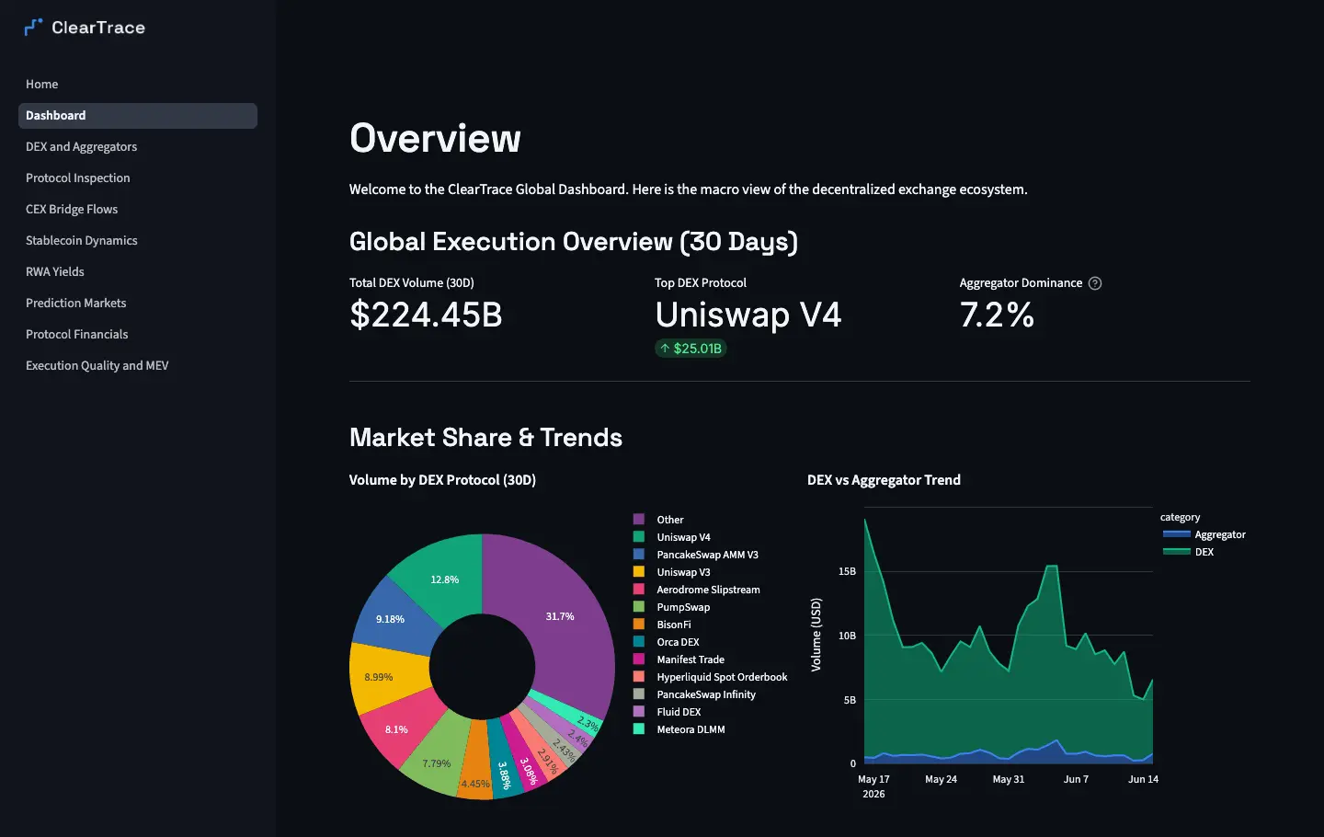Click the 10B y-axis tick label
Viewport: 1324px width, 837px height.
coord(847,636)
